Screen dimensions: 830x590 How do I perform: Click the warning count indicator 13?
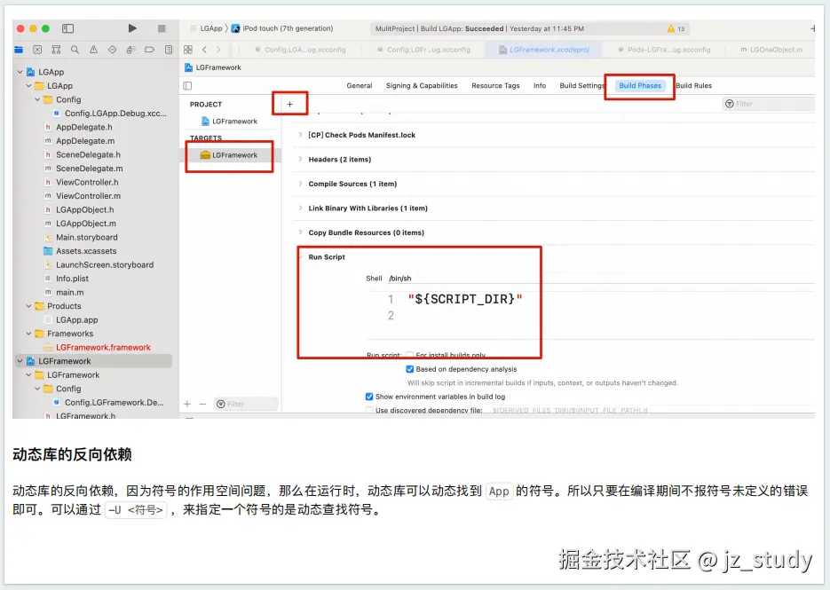pyautogui.click(x=676, y=28)
